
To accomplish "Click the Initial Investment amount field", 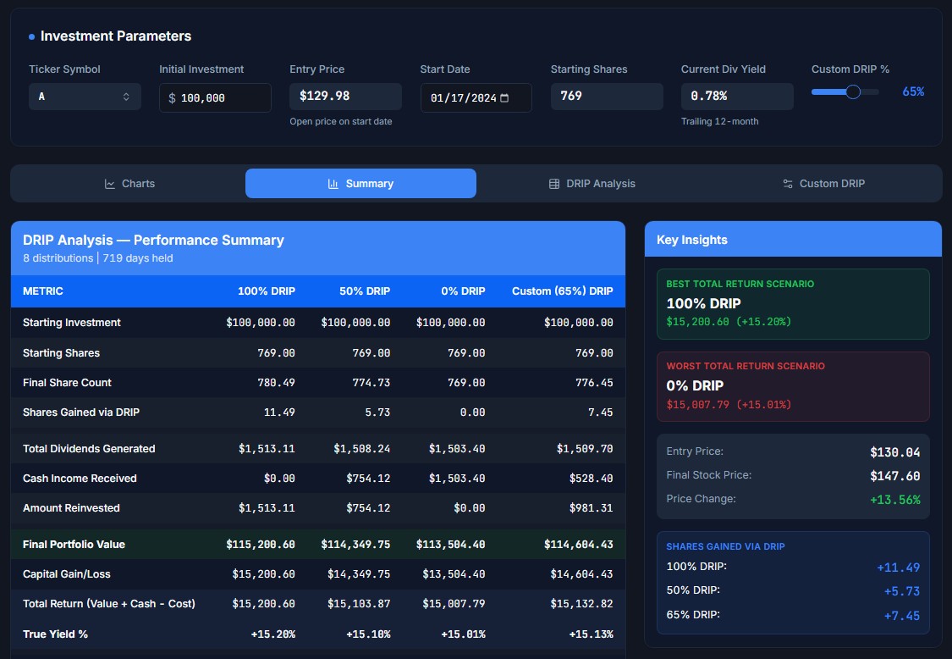I will coord(222,98).
